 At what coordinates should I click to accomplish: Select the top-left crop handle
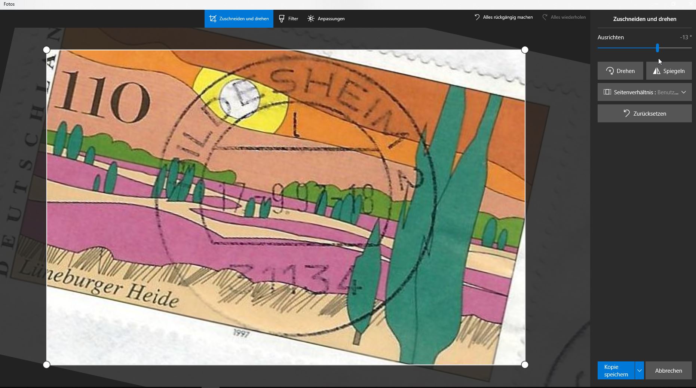coord(46,50)
